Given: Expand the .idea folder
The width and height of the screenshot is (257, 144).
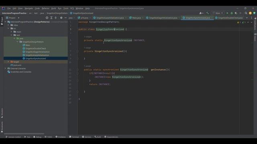Looking at the screenshot, I should [x=8, y=25].
